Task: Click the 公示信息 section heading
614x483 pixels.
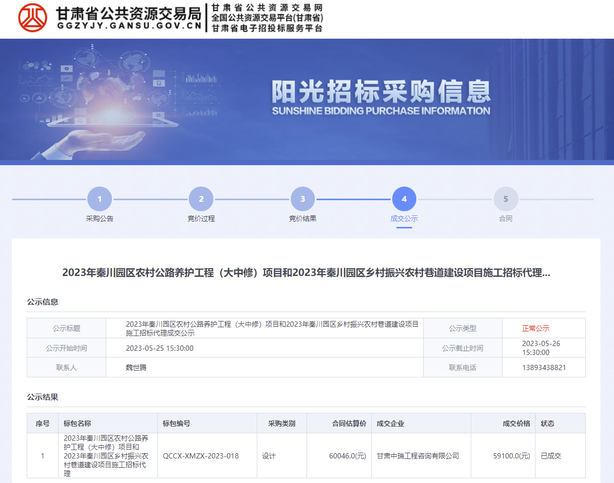Action: pyautogui.click(x=42, y=302)
